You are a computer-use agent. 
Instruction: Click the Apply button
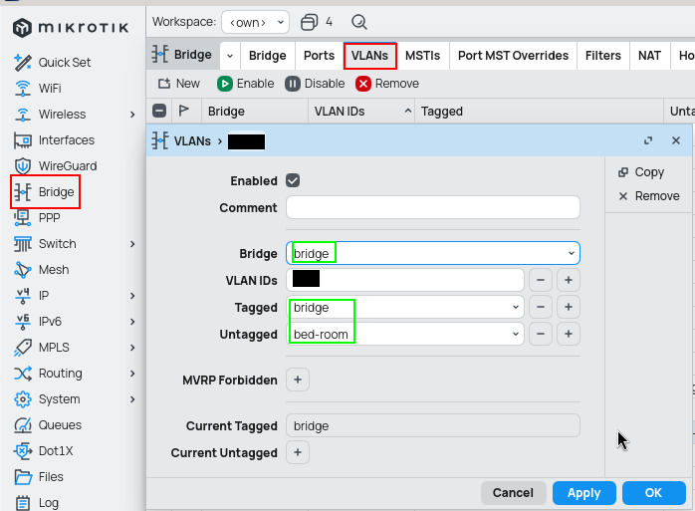click(x=583, y=493)
